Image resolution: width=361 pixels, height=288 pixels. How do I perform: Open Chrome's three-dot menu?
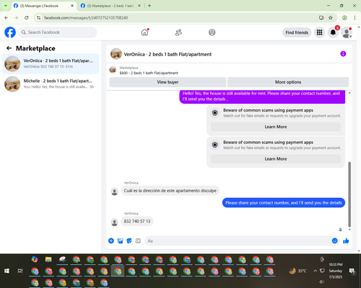355,17
